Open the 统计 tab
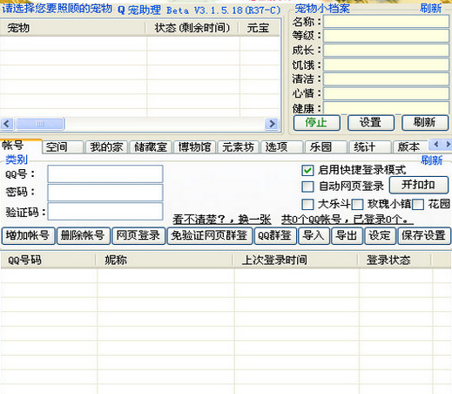452x394 pixels. coord(370,147)
